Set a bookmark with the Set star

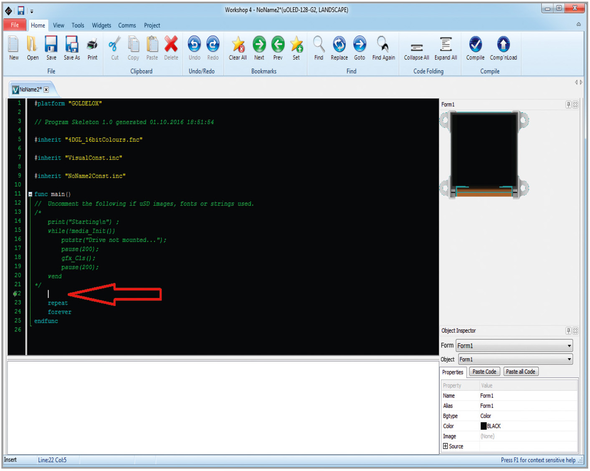(x=296, y=45)
